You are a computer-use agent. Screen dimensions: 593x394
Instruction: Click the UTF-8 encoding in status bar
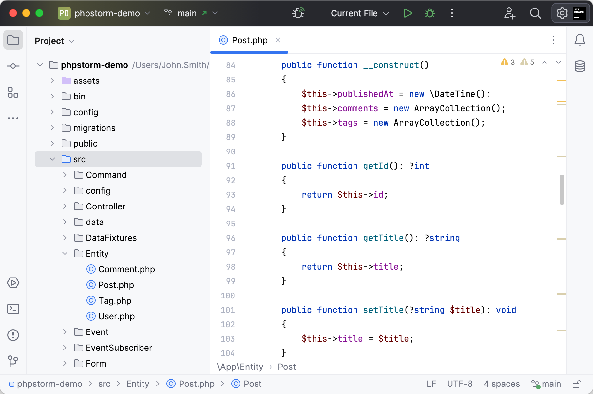(459, 384)
